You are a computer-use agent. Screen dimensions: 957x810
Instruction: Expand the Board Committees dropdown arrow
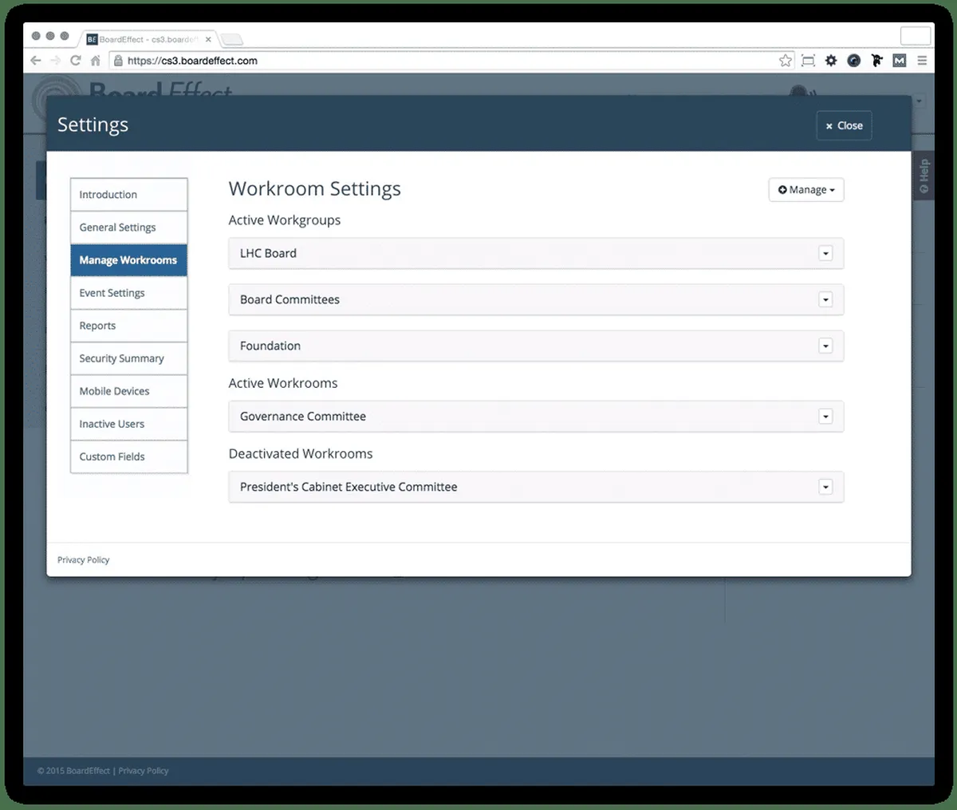pyautogui.click(x=825, y=300)
